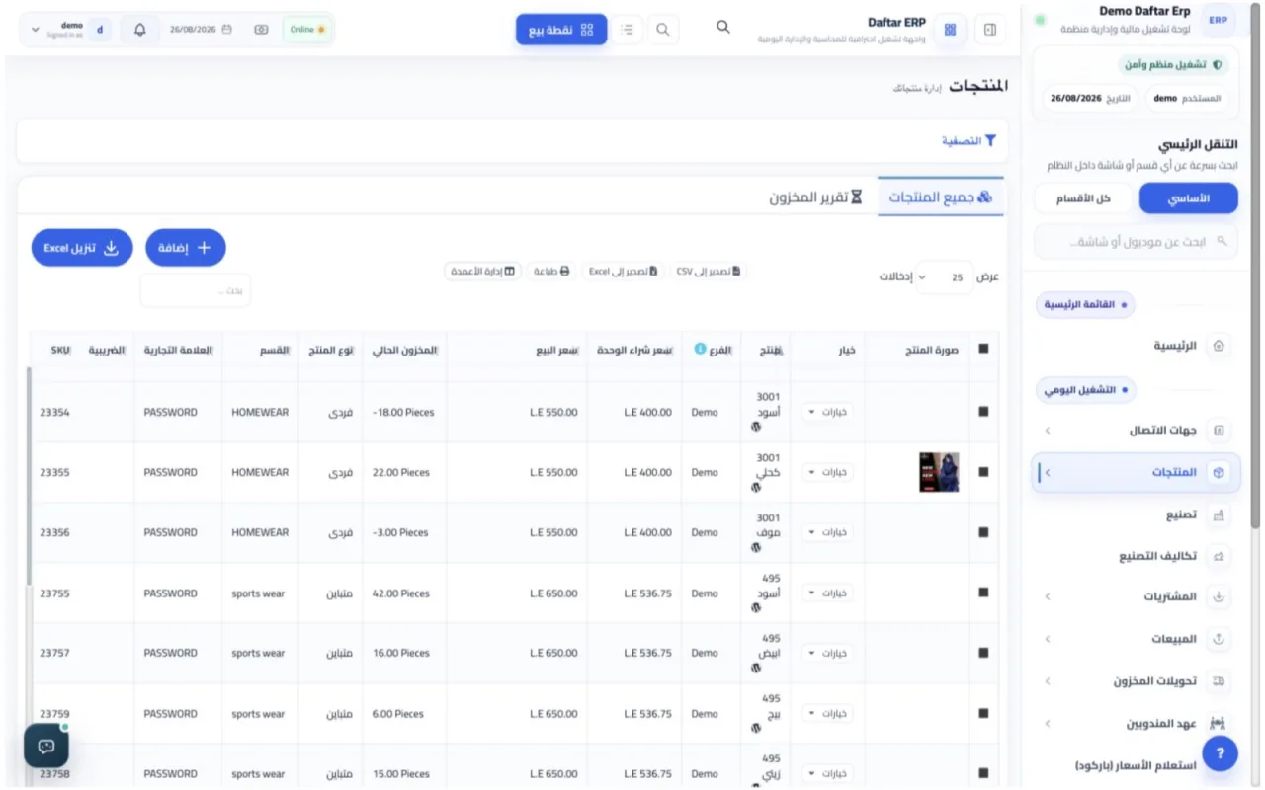Sort by the المخزون الحالي column header
This screenshot has height=790, width=1265.
tap(404, 350)
